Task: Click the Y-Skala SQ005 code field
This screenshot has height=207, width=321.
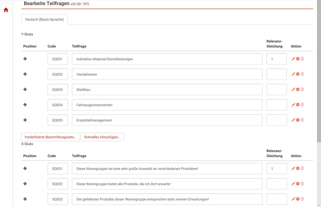Action: 57,120
